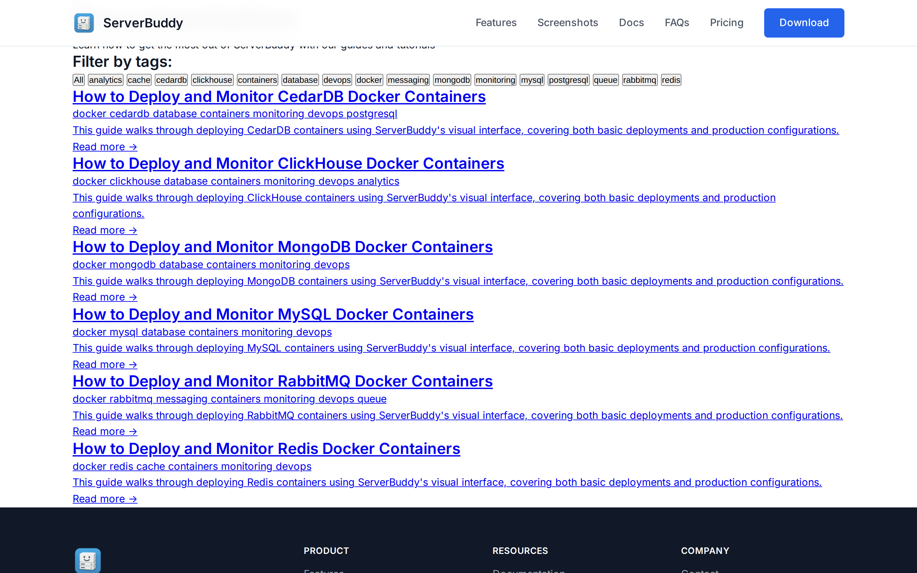
Task: Click Read more under MySQL guide
Action: click(x=105, y=364)
